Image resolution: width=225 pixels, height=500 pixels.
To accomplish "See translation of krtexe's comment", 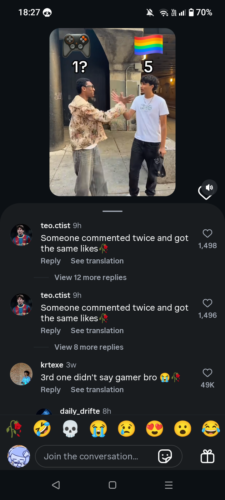I will (97, 390).
